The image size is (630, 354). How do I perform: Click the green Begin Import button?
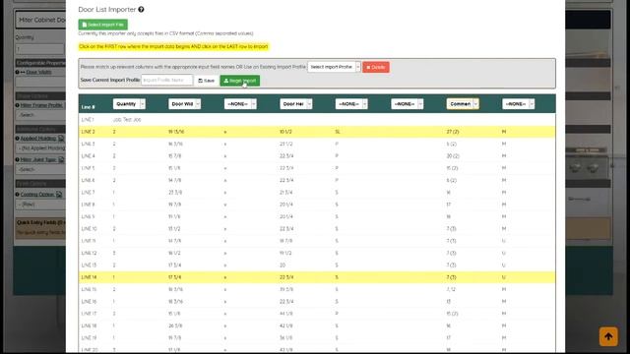pos(240,81)
